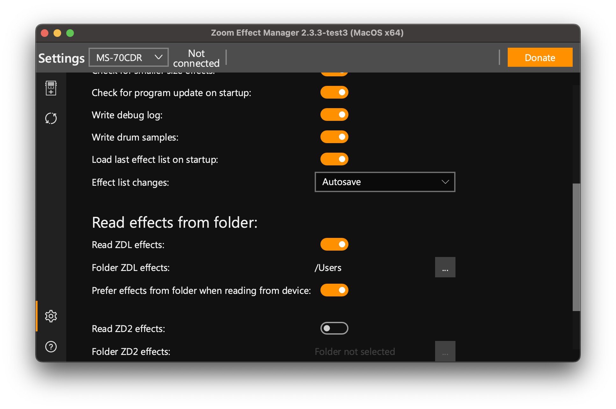616x409 pixels.
Task: Click the Folder not selected placeholder
Action: click(x=355, y=352)
